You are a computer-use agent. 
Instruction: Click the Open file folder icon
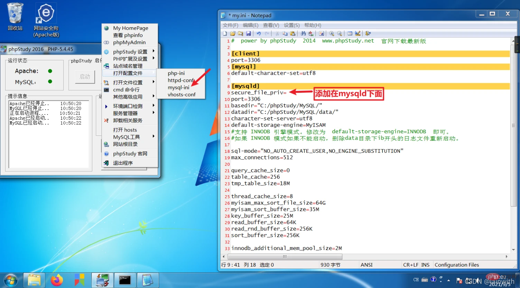233,33
